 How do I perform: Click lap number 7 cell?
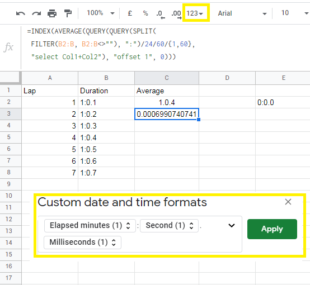[x=50, y=173]
